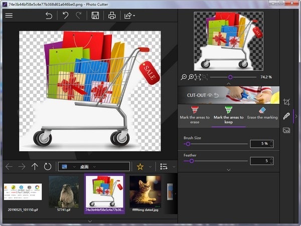Open the 桌面 folder path dropdown
Screen dimensions: 301x226
tap(94, 166)
